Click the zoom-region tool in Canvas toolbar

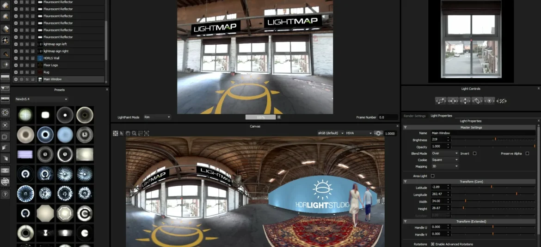pos(141,133)
